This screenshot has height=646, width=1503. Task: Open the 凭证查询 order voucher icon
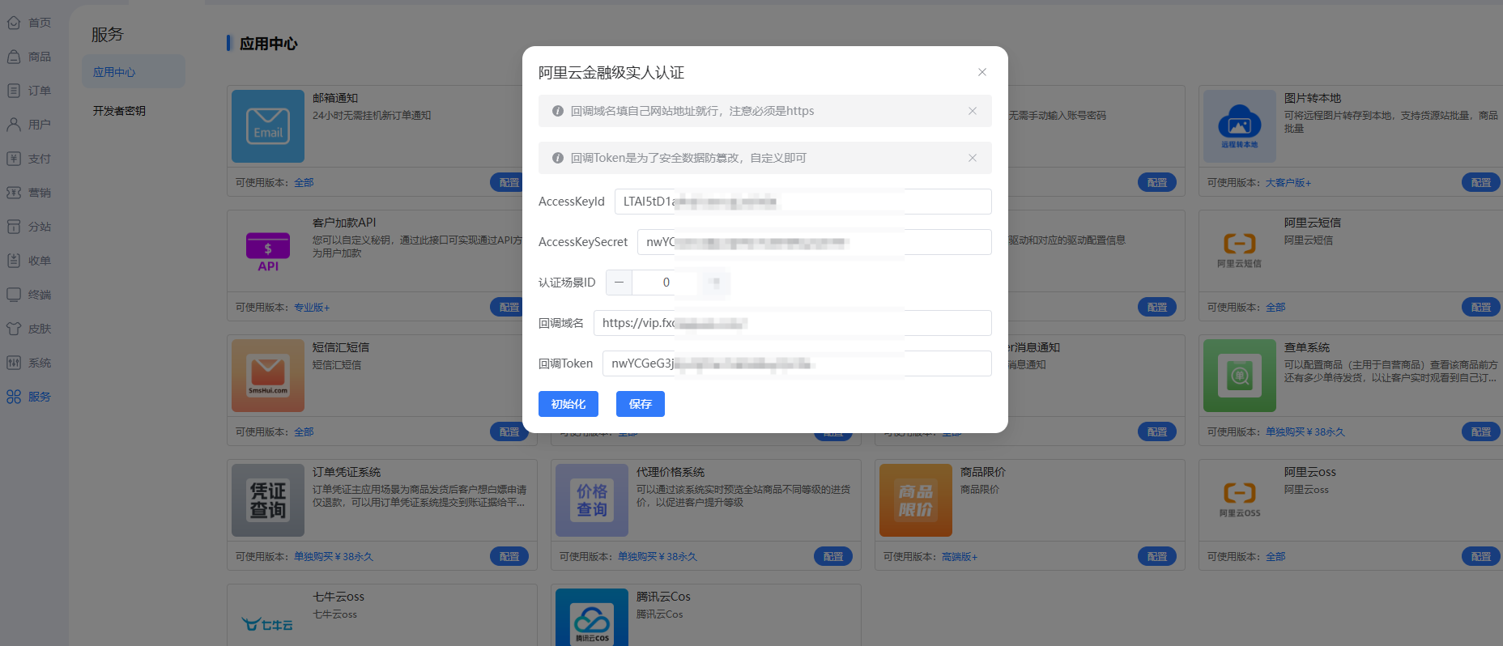click(267, 500)
